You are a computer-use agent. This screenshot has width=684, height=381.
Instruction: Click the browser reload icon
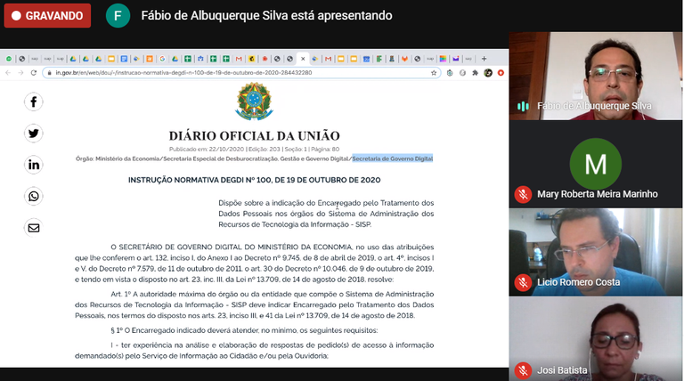(x=33, y=73)
